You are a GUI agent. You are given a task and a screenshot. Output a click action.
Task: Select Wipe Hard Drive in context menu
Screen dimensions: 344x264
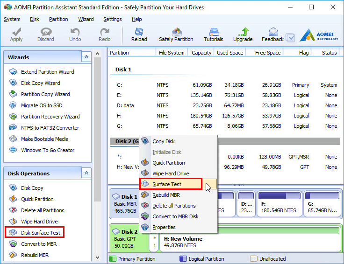coord(179,174)
